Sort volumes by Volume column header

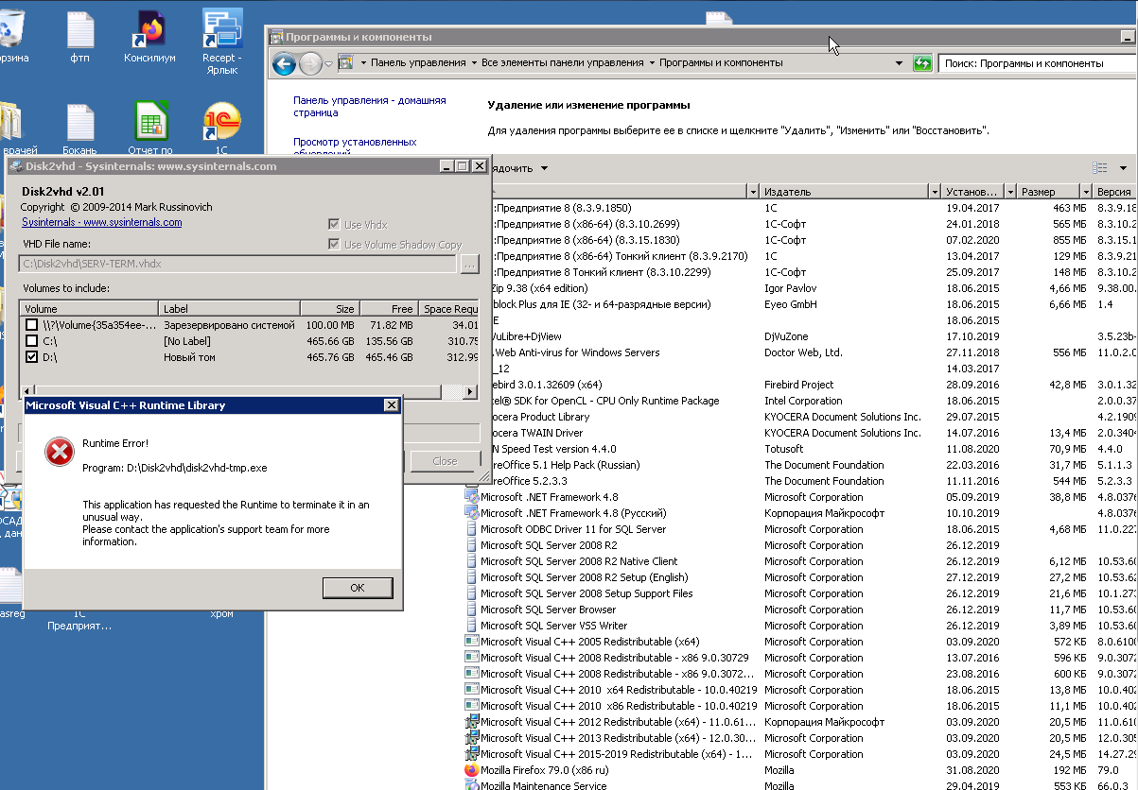(x=90, y=309)
